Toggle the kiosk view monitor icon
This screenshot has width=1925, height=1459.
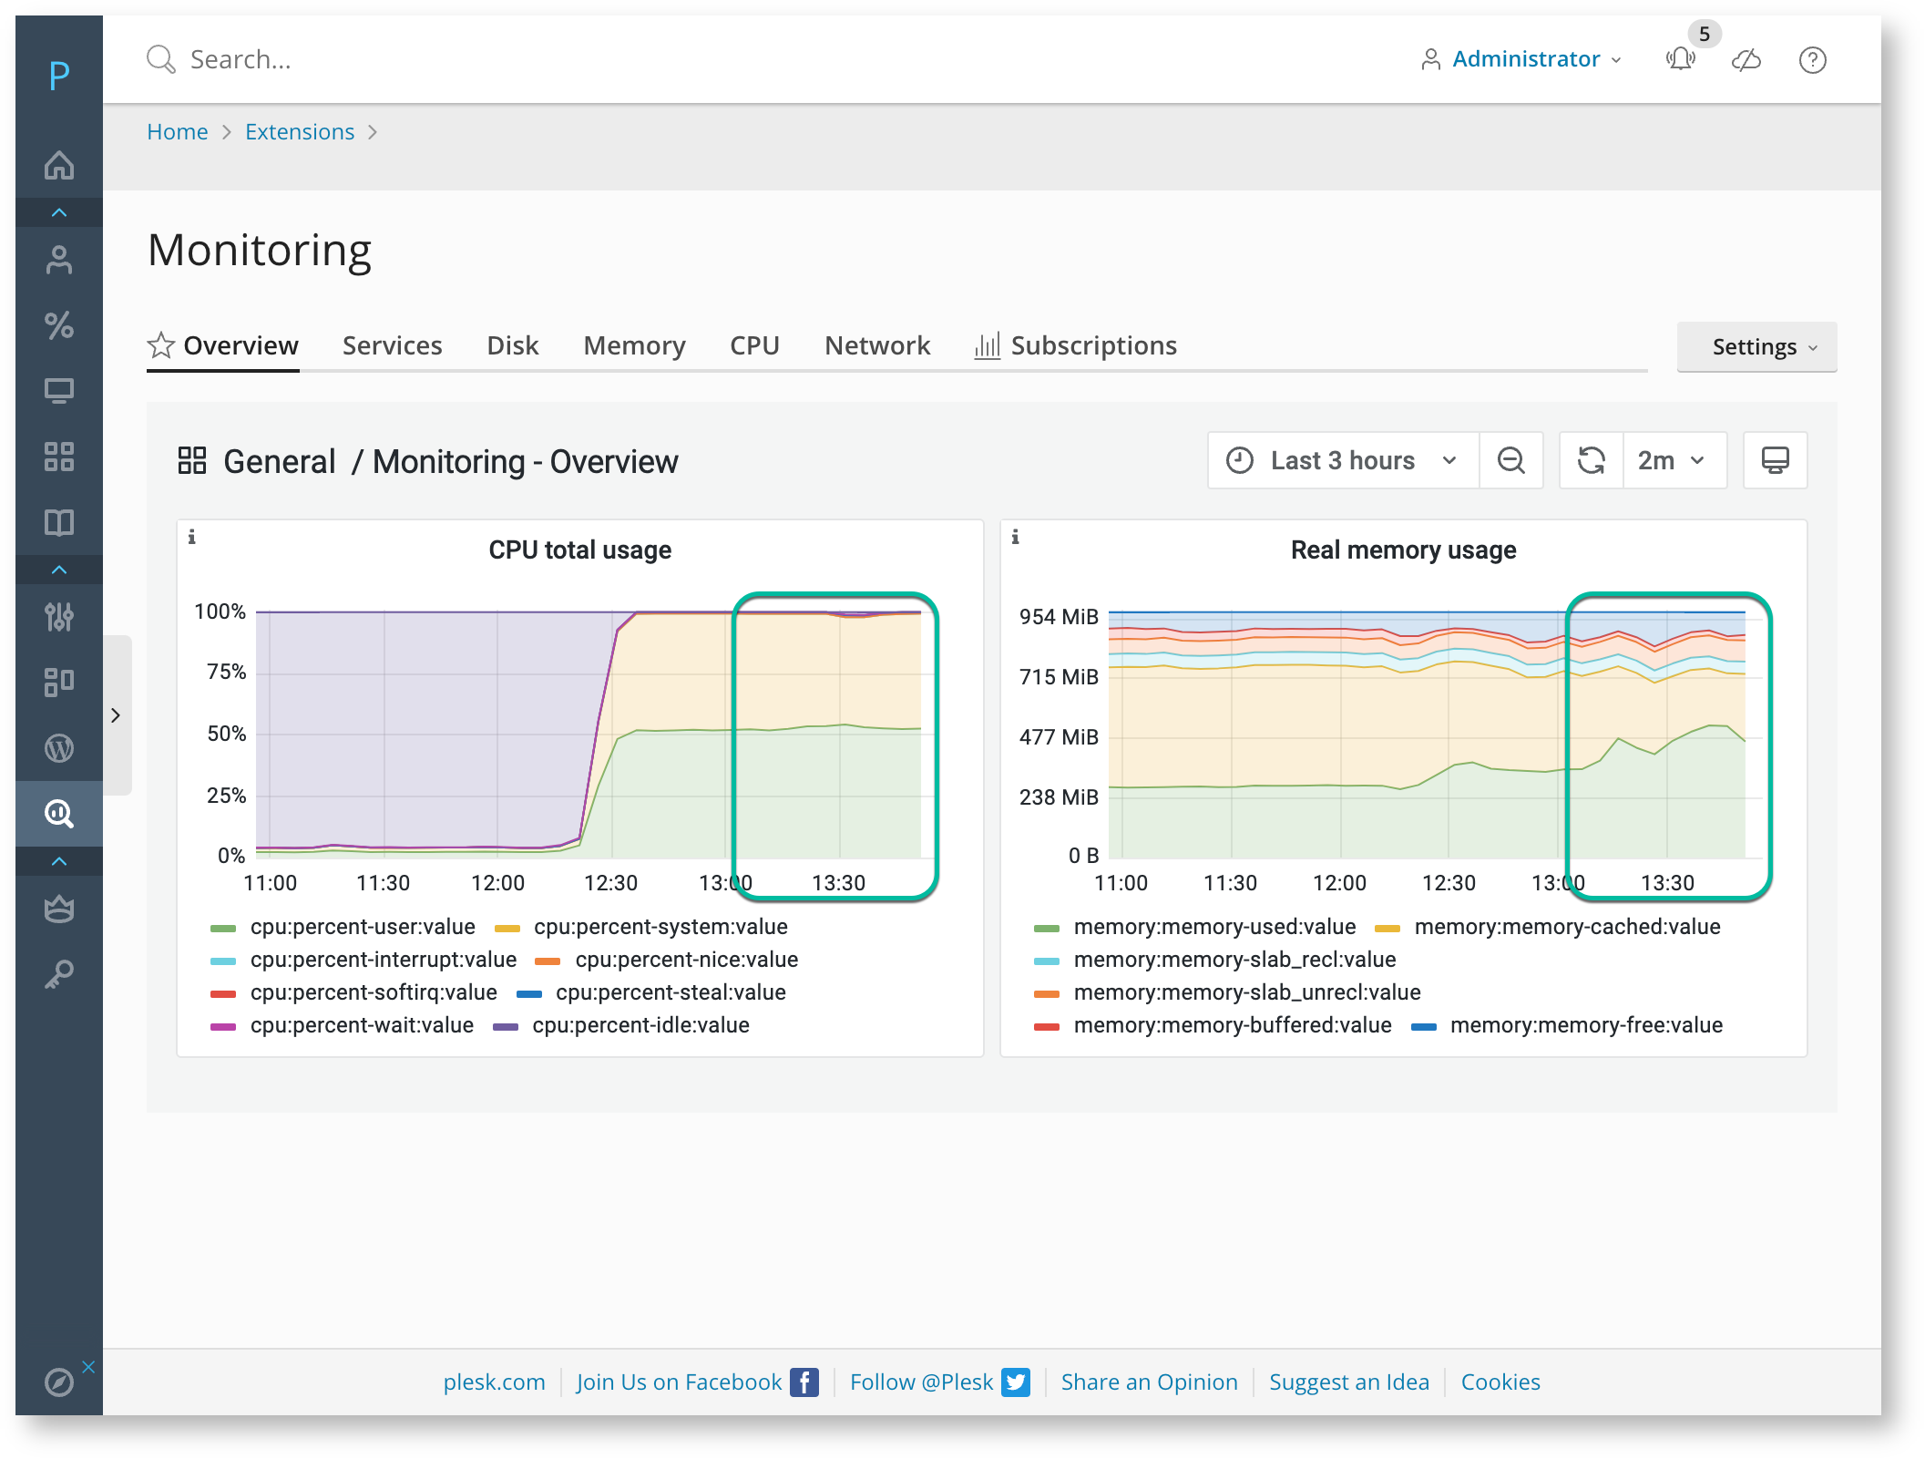tap(1775, 460)
